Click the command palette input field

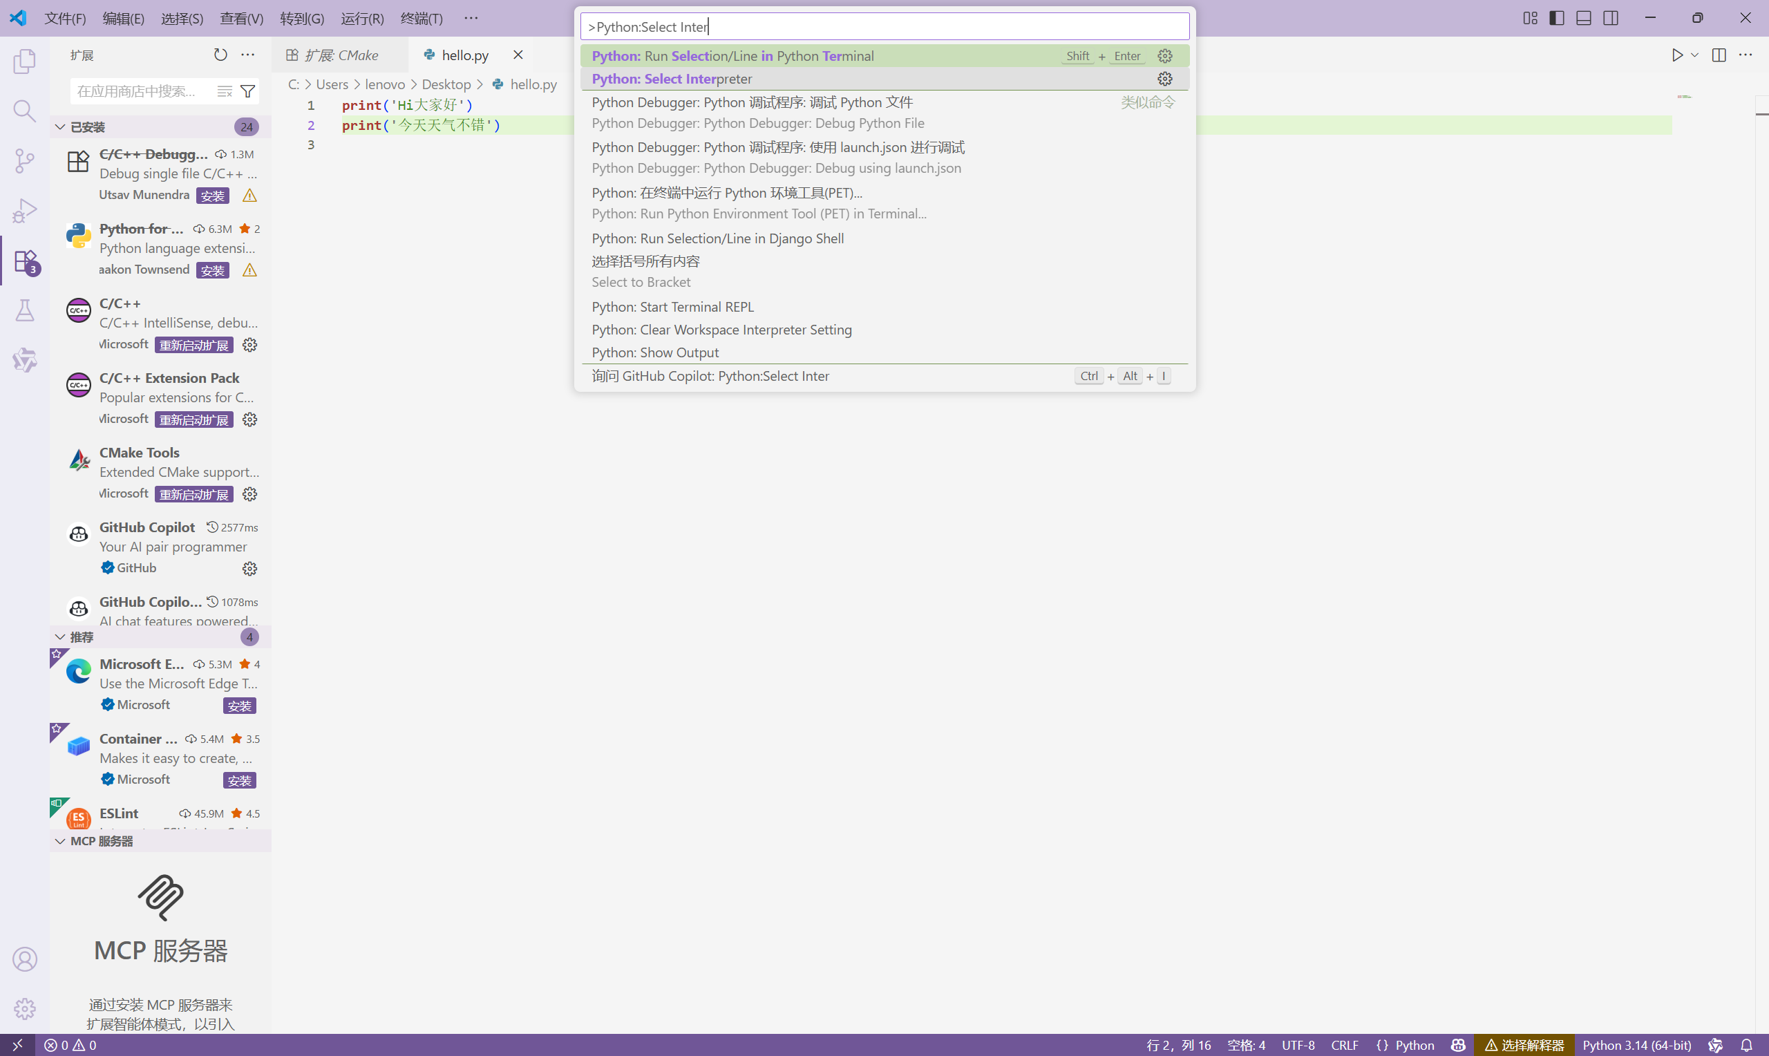pos(884,27)
